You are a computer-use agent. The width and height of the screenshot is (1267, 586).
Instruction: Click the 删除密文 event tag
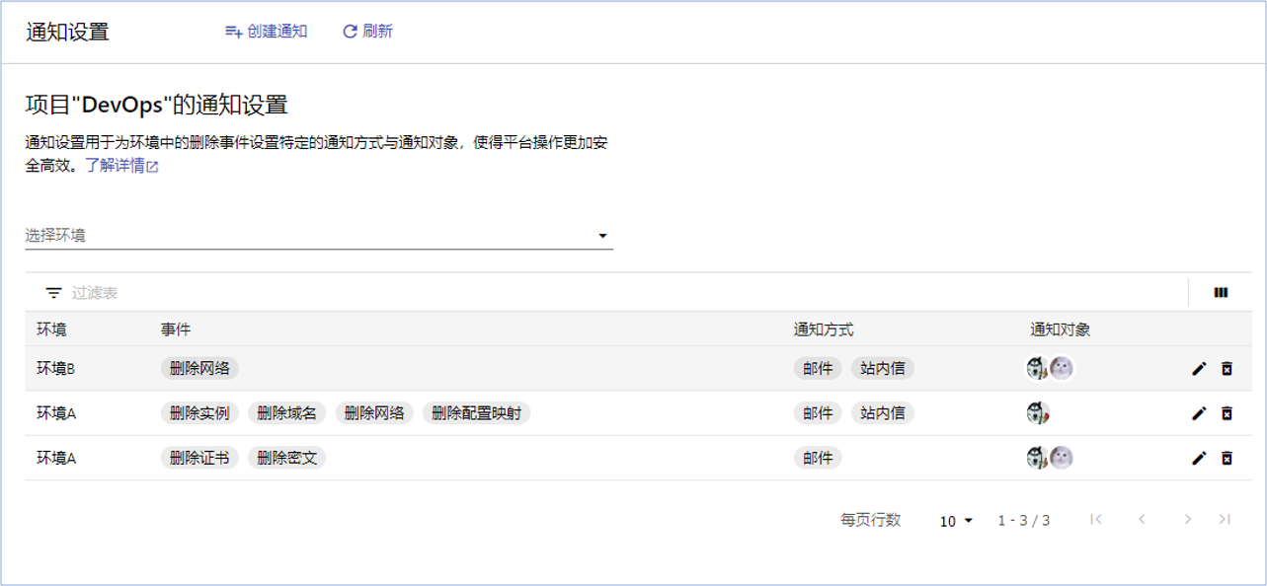pos(286,458)
